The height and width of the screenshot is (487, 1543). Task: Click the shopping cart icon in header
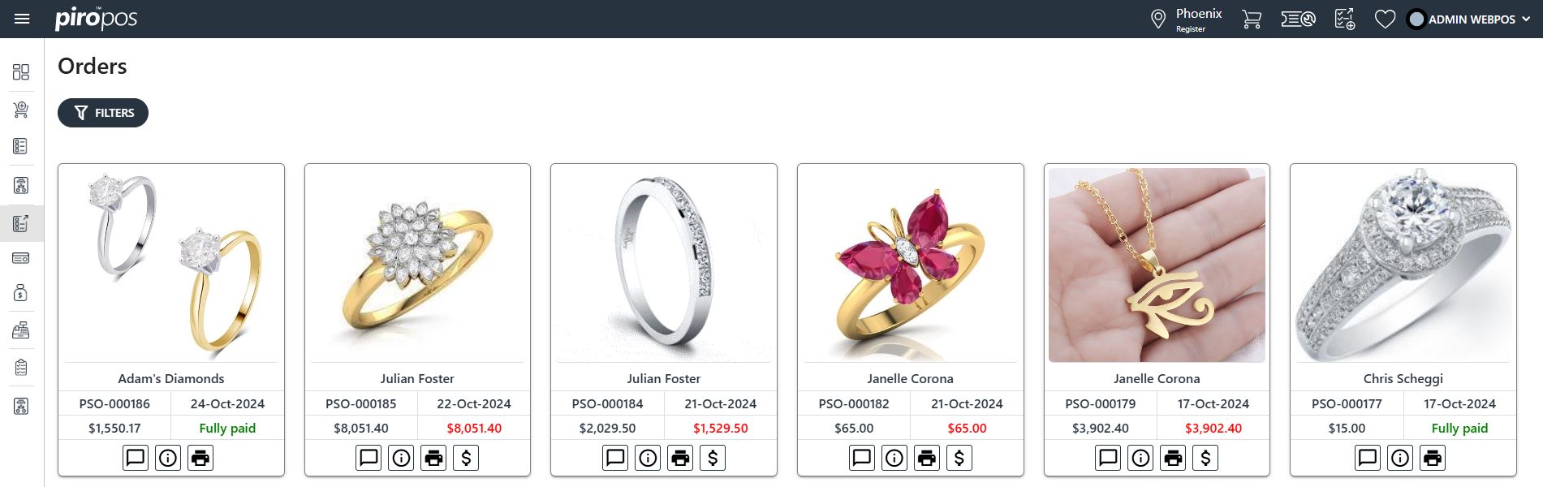(1252, 19)
